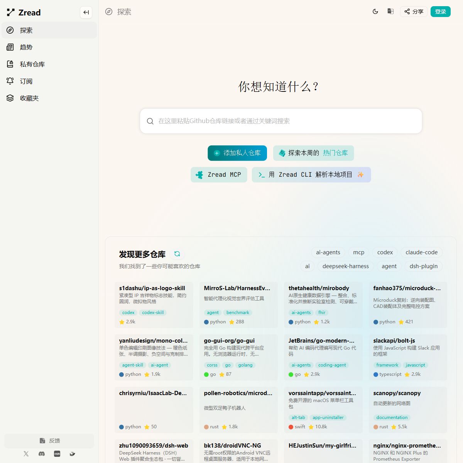Open go-gui-org/go-gui repository card
The width and height of the screenshot is (463, 463).
pos(238,357)
